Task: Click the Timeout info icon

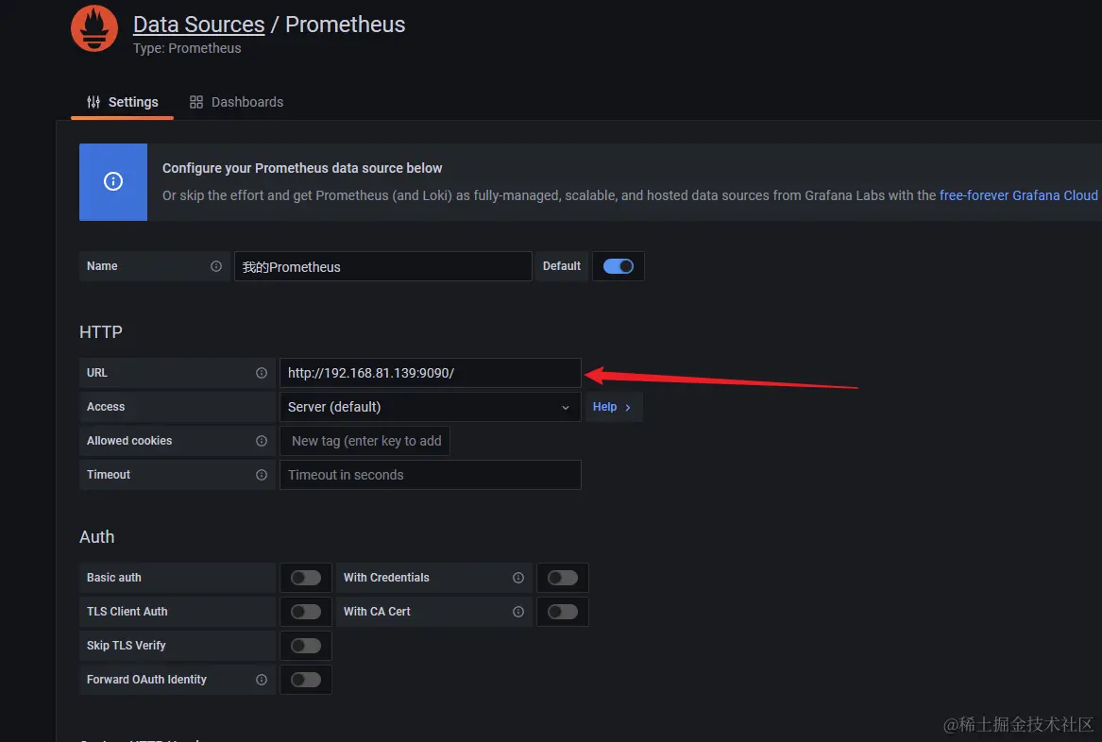Action: 262,475
